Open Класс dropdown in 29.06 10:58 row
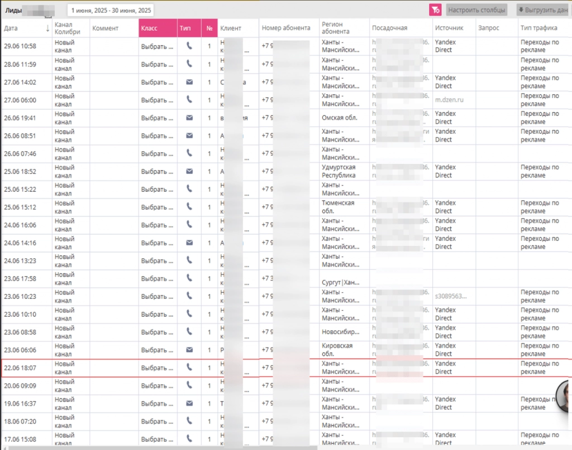572x450 pixels. pos(157,46)
